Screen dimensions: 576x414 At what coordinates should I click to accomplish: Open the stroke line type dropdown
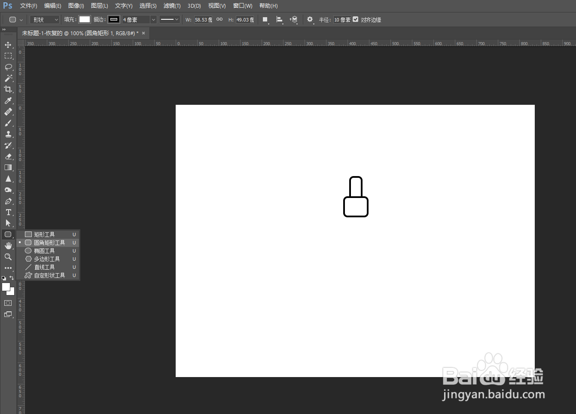[169, 19]
